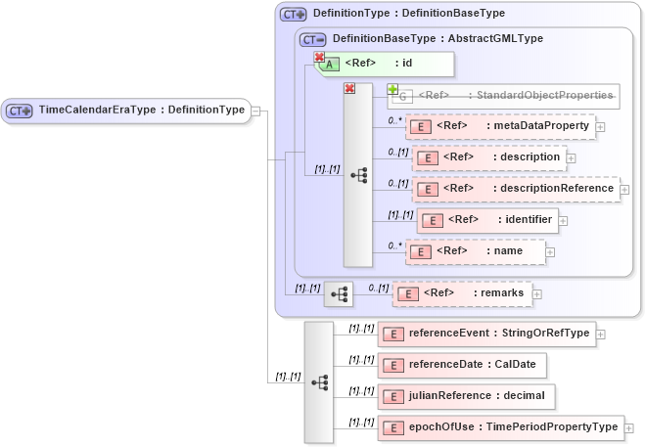Click the E icon of description
This screenshot has height=447, width=645.
pyautogui.click(x=428, y=158)
